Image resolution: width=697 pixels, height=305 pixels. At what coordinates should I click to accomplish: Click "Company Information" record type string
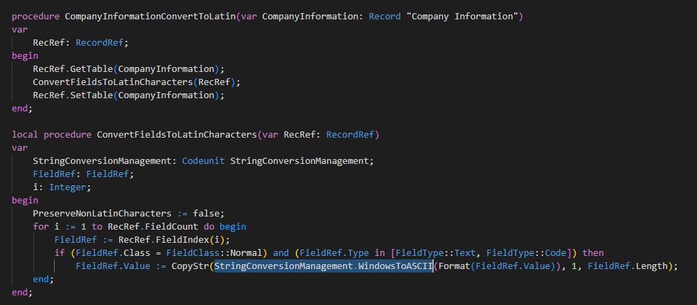[462, 17]
